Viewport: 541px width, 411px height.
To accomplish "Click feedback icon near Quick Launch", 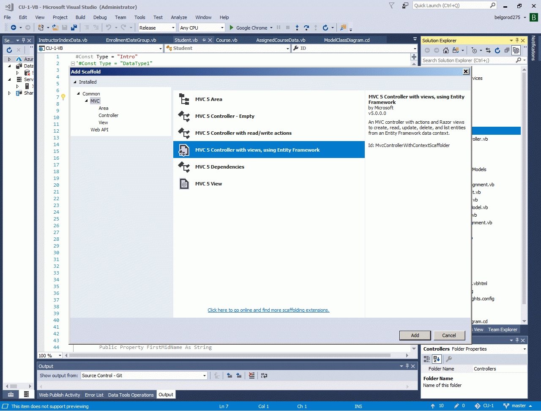I will tap(405, 5).
